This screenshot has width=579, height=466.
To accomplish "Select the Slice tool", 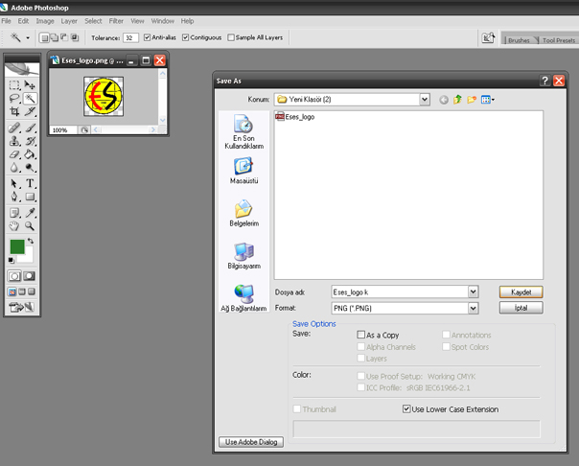I will coord(30,111).
